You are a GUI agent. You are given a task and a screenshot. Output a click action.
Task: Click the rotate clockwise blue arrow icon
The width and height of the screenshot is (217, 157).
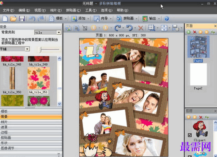[117, 28]
